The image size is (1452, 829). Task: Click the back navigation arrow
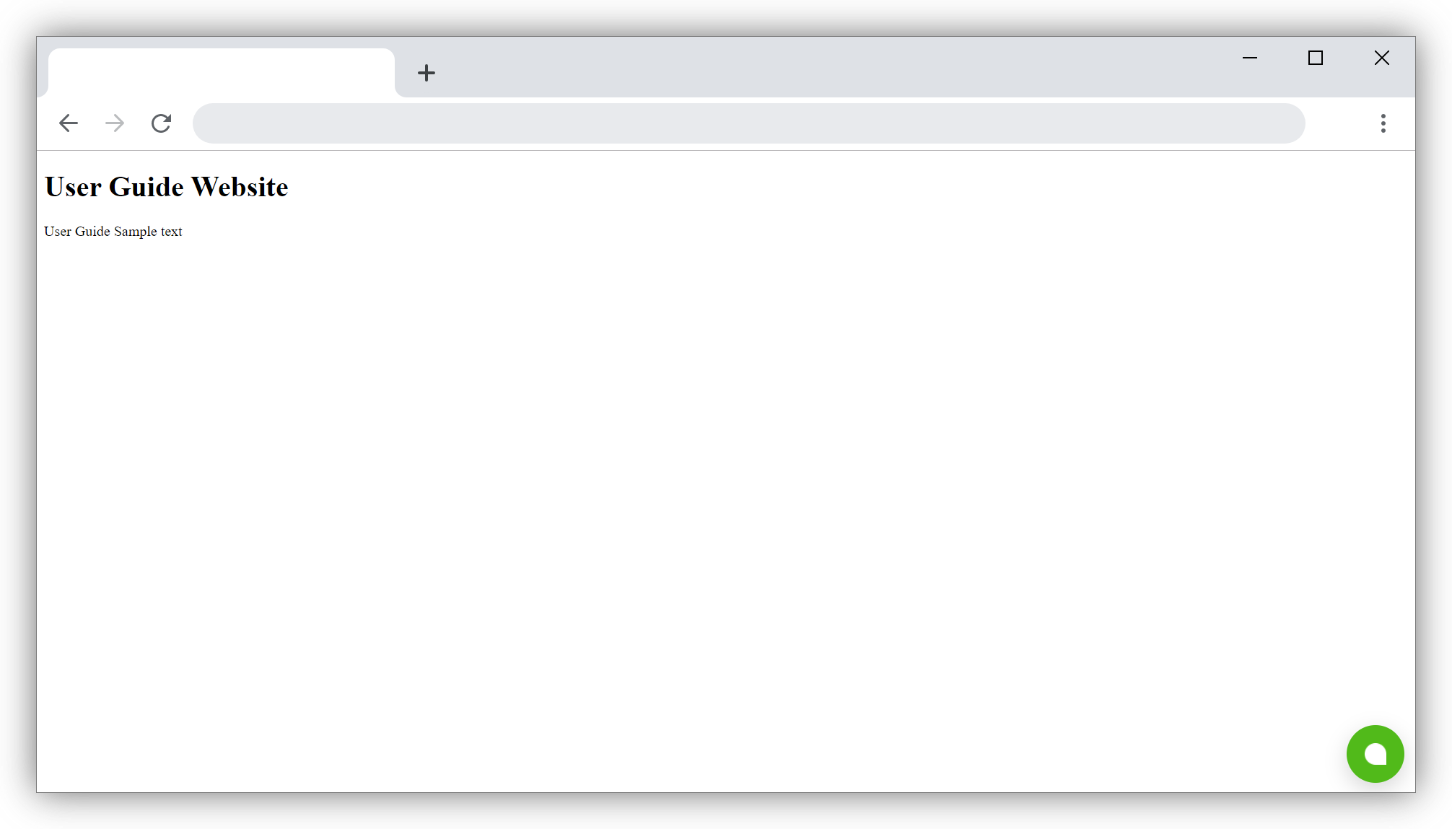[68, 123]
